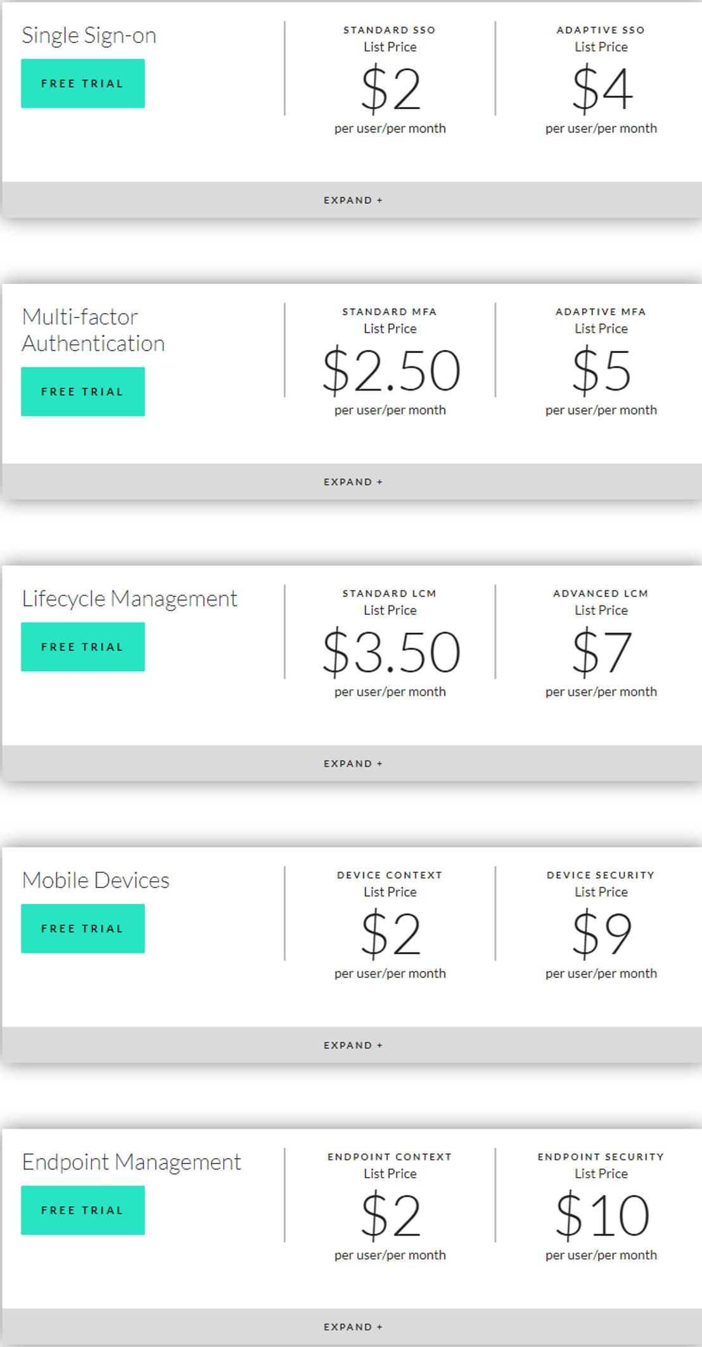Start a free trial of Endpoint Management

point(82,1209)
